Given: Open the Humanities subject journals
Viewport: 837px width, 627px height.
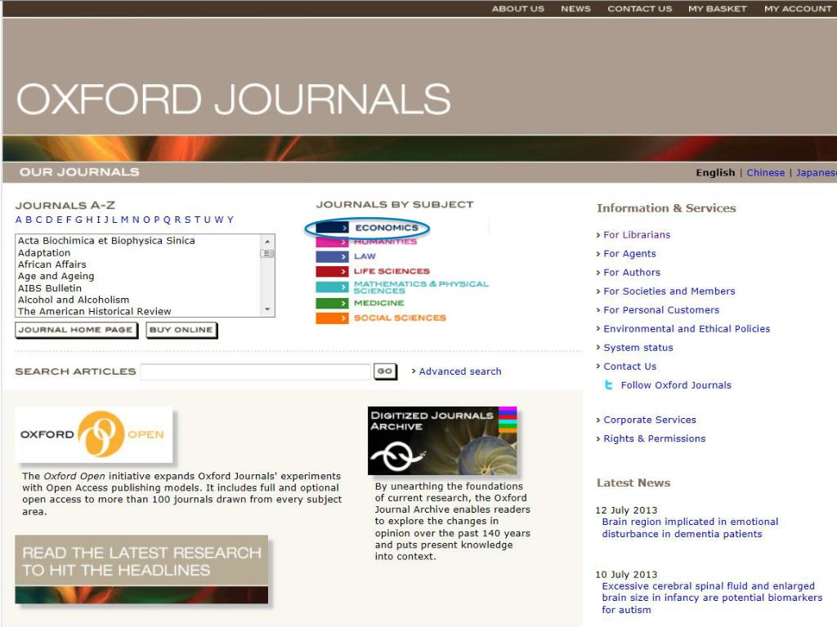Looking at the screenshot, I should [385, 242].
